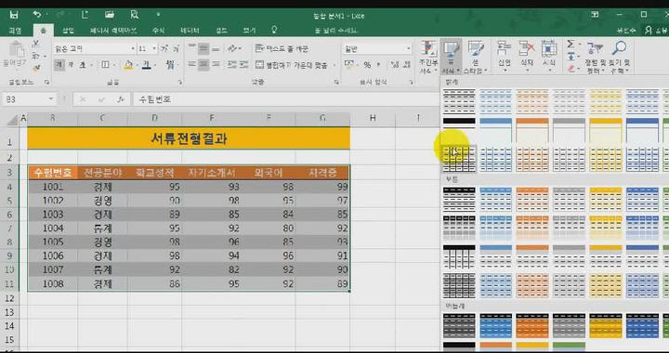
Task: Open the font size dropdown showing 11
Action: point(154,49)
